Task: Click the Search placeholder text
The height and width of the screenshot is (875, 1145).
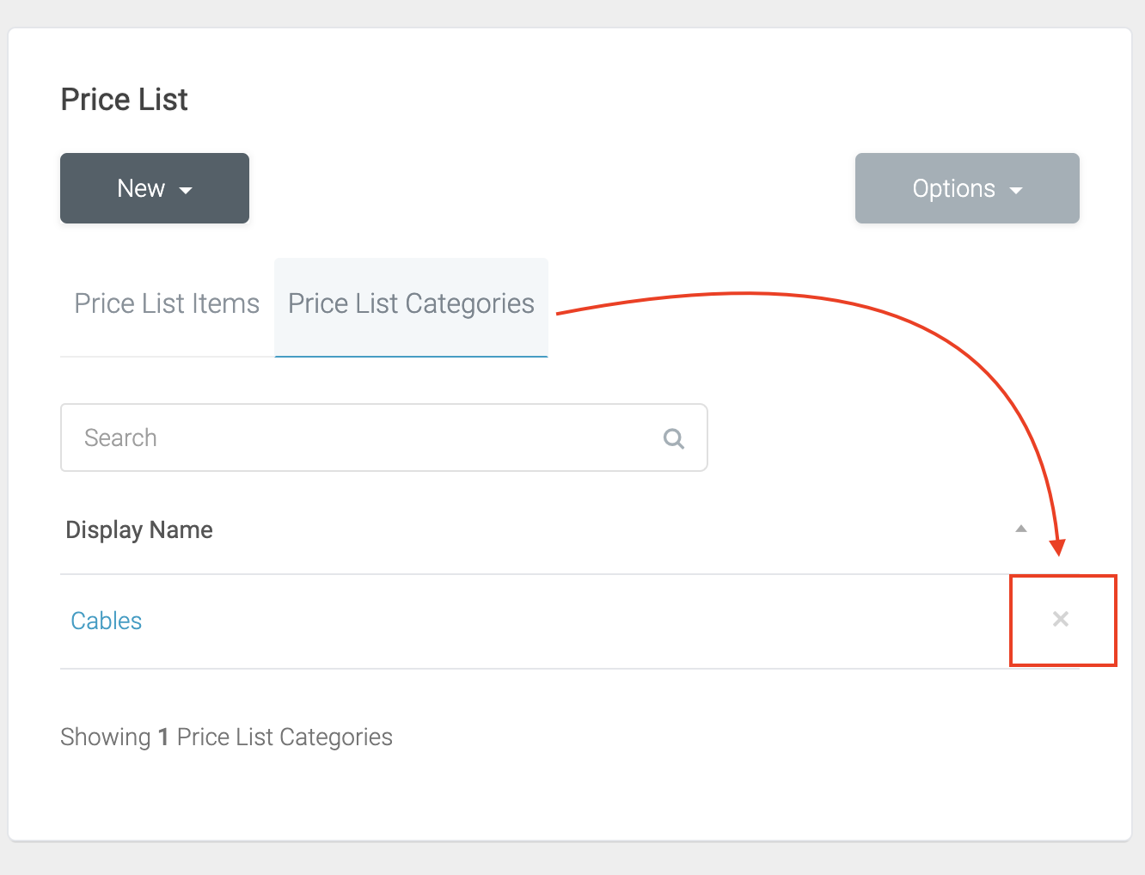Action: point(120,437)
